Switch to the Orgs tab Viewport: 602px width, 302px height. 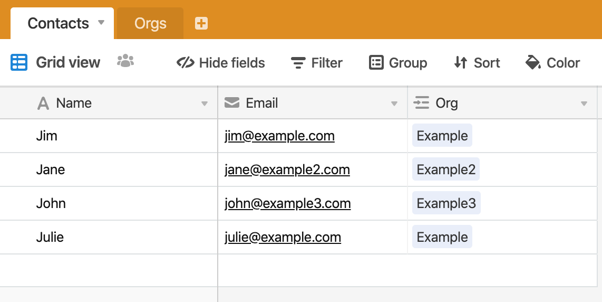(150, 23)
